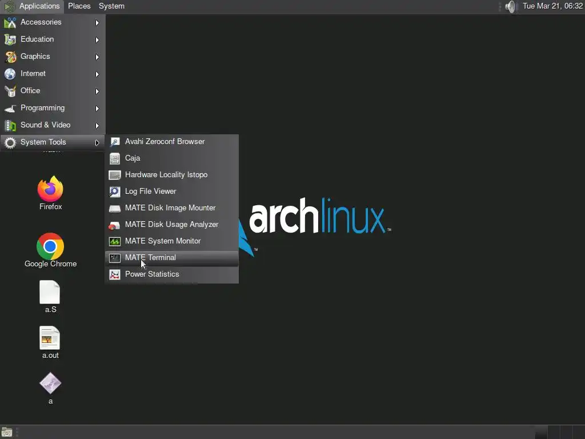Select Hardware Locality lstopo text
The width and height of the screenshot is (585, 439).
click(166, 175)
